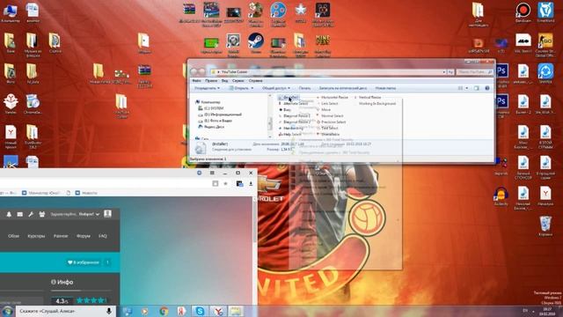563x317 pixels.
Task: Select the Recycle Bin (Корзина) icon
Action: tap(545, 226)
